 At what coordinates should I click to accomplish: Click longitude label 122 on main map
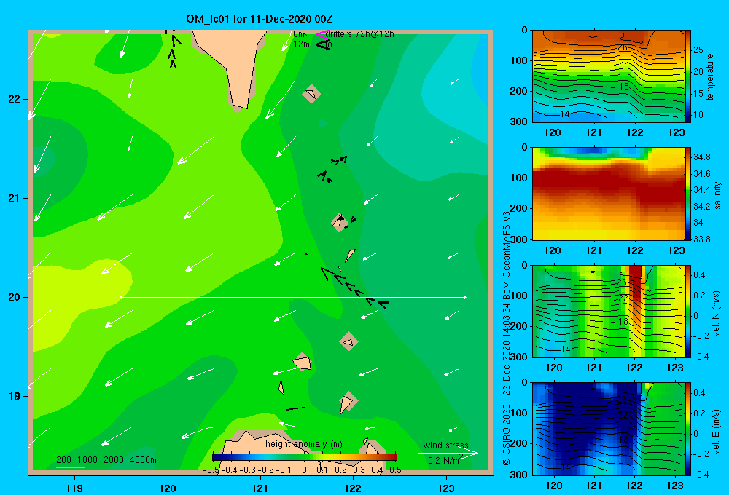coord(353,488)
